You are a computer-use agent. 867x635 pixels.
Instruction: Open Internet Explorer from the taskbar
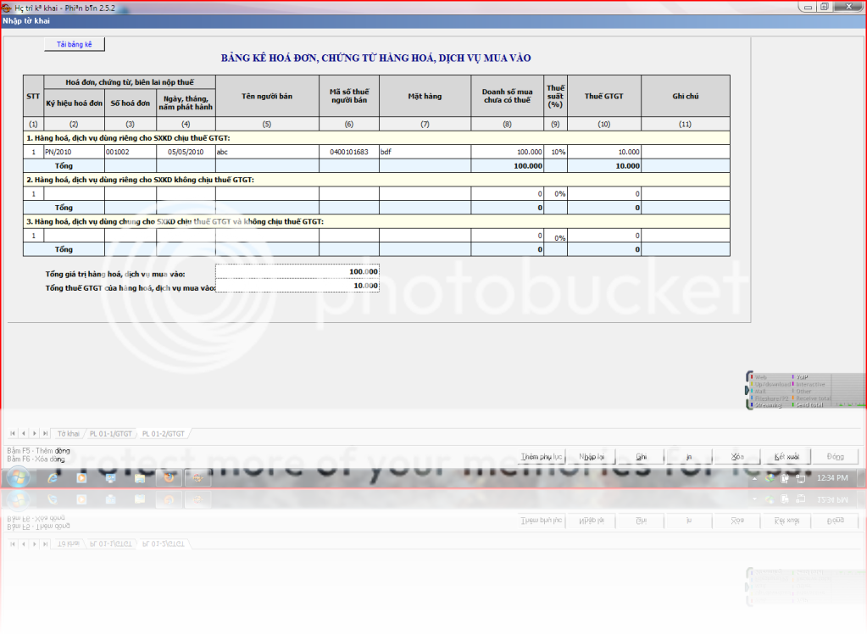(53, 478)
